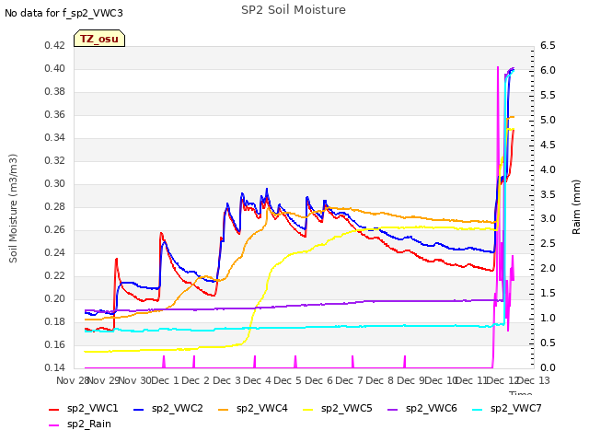
Task: Click the Dec 2 date tick label
Action: pyautogui.click(x=196, y=380)
